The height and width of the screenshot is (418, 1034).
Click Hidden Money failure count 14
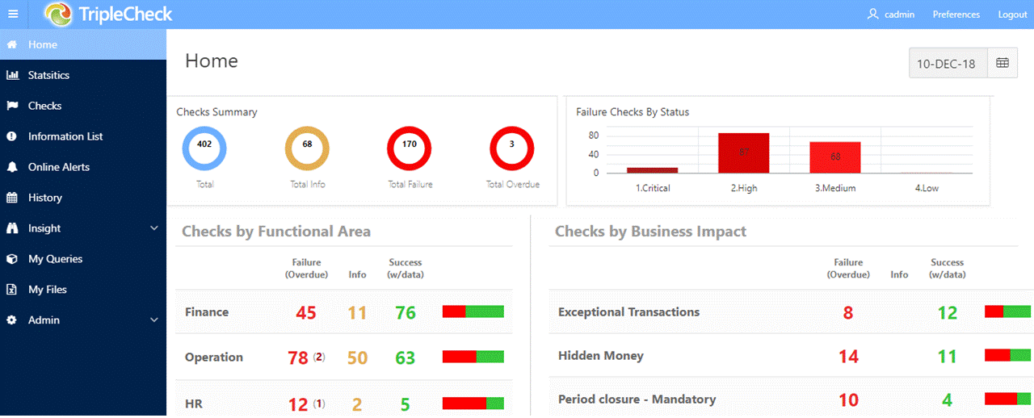coord(848,356)
